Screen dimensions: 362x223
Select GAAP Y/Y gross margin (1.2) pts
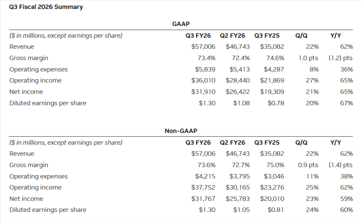pos(340,58)
